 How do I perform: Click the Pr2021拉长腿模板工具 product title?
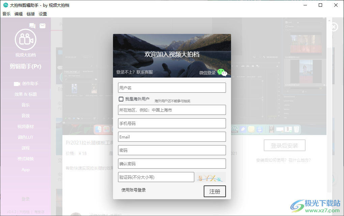click(89, 143)
